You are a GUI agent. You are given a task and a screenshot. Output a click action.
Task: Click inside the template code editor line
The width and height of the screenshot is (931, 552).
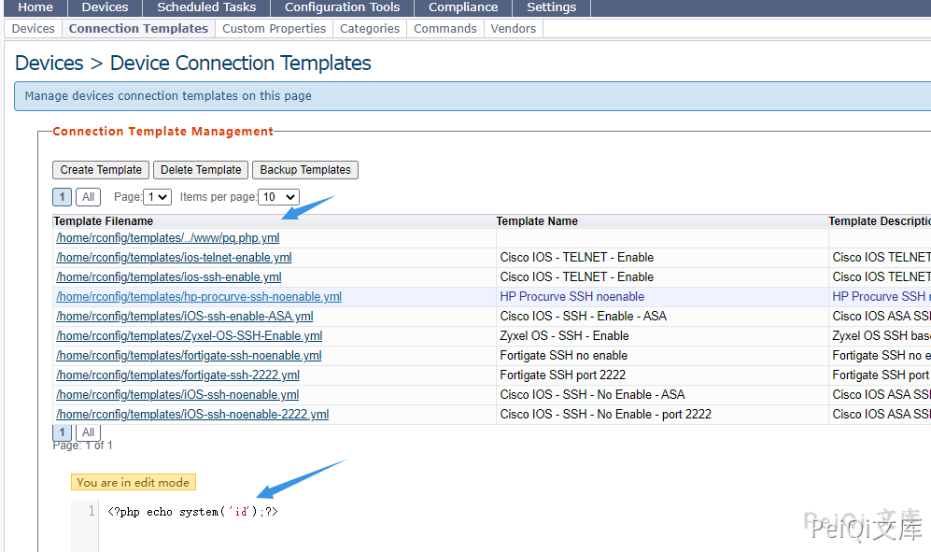(374, 512)
